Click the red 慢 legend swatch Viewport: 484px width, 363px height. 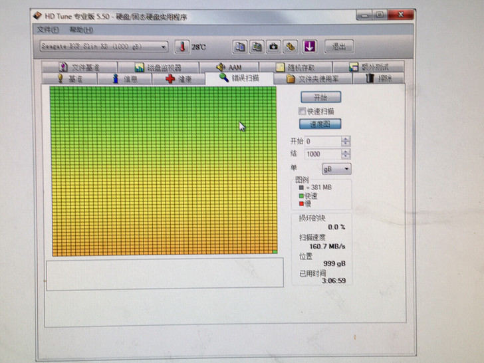click(x=301, y=203)
